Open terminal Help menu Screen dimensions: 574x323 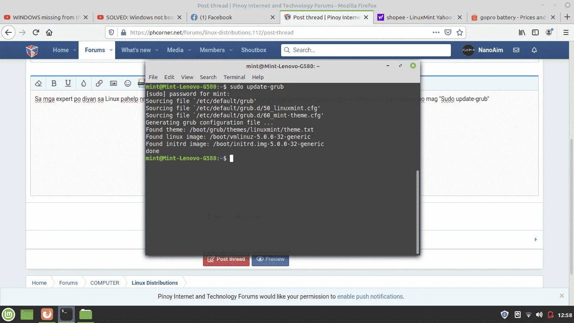(x=258, y=77)
